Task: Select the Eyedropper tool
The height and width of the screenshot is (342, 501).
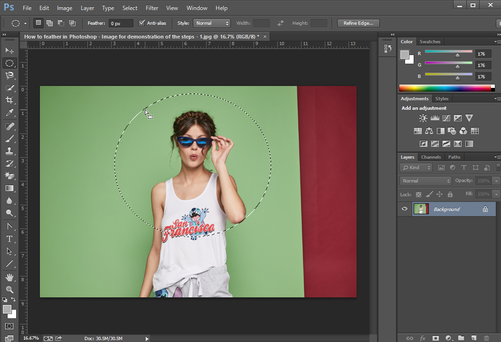Action: (10, 113)
